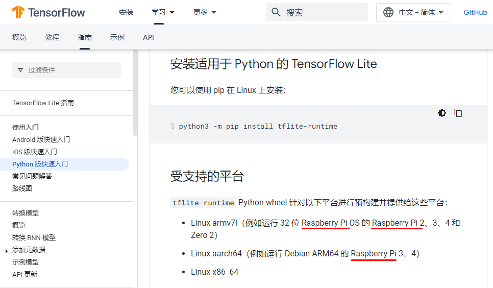
Task: Expand the 添加元数据 tree item
Action: [7, 251]
